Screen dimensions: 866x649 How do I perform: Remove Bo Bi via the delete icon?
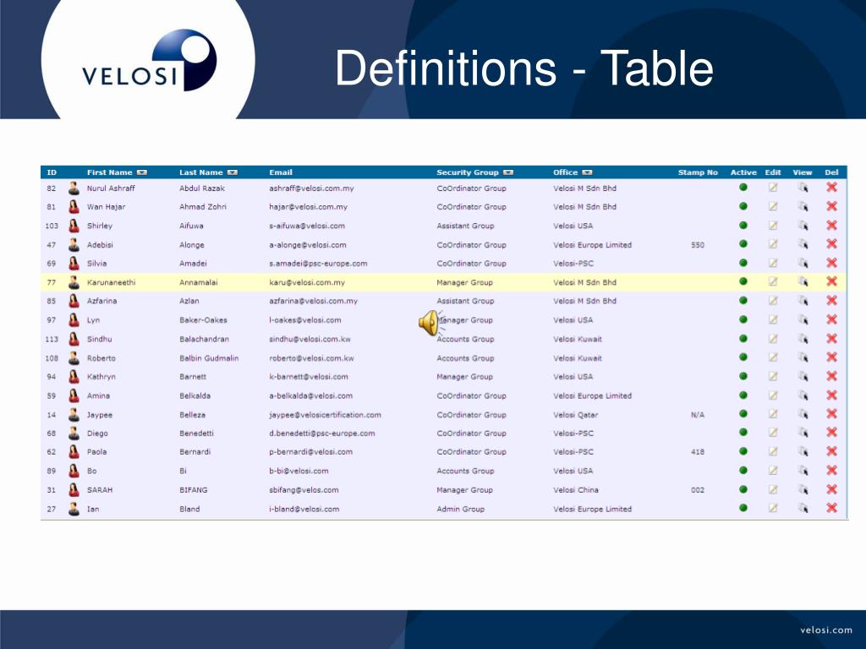(831, 470)
